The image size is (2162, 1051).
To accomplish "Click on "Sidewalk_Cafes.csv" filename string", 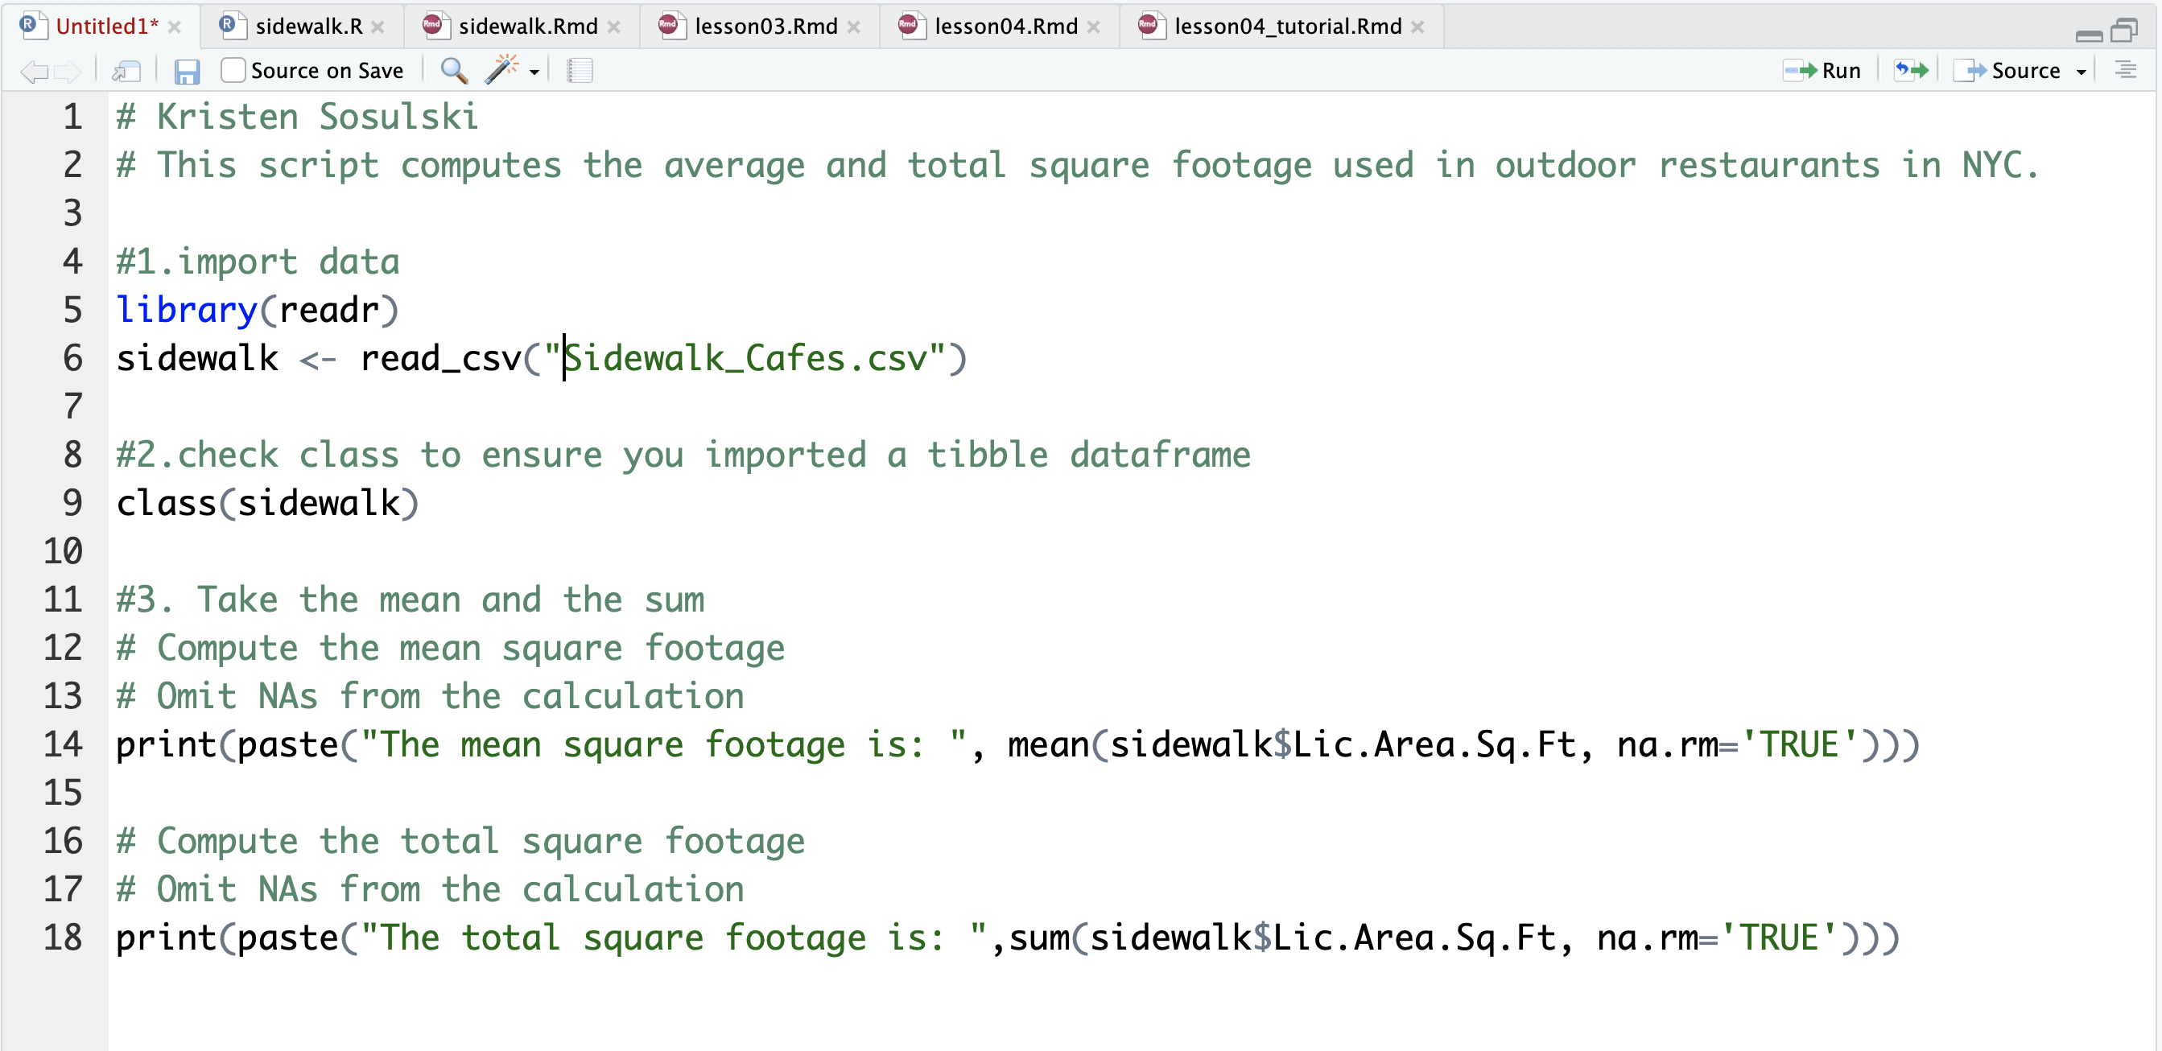I will [745, 358].
